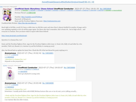136x102 pixels.
Task: Open the 0-2.jpg file name link
Action: [5, 65]
